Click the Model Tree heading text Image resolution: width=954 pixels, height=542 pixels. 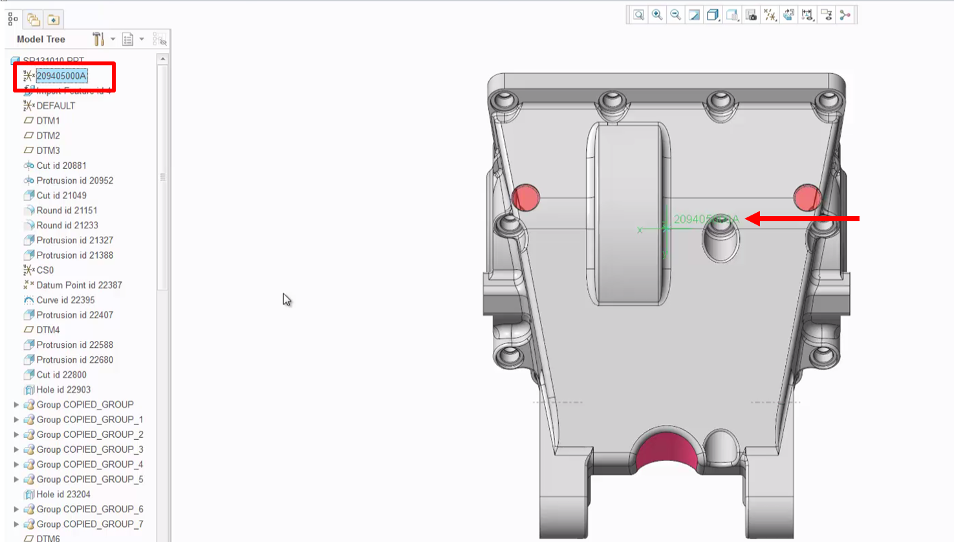coord(41,39)
